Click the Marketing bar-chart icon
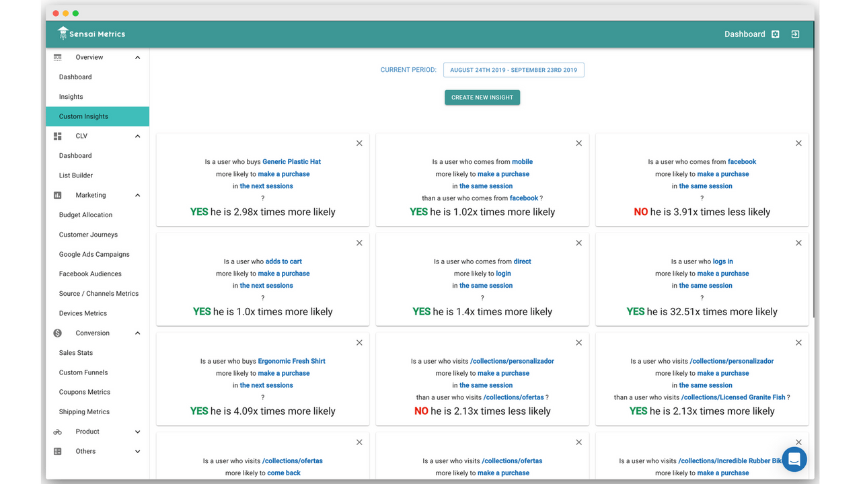Screen dimensions: 861x484 tap(57, 195)
